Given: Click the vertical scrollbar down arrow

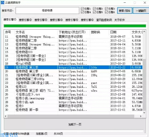Looking at the screenshot, I should pyautogui.click(x=144, y=113).
